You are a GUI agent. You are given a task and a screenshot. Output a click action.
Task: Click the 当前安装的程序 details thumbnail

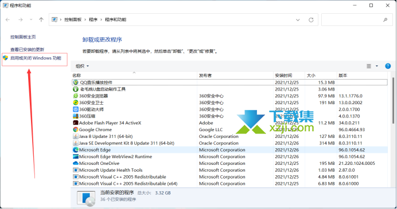[x=86, y=198]
